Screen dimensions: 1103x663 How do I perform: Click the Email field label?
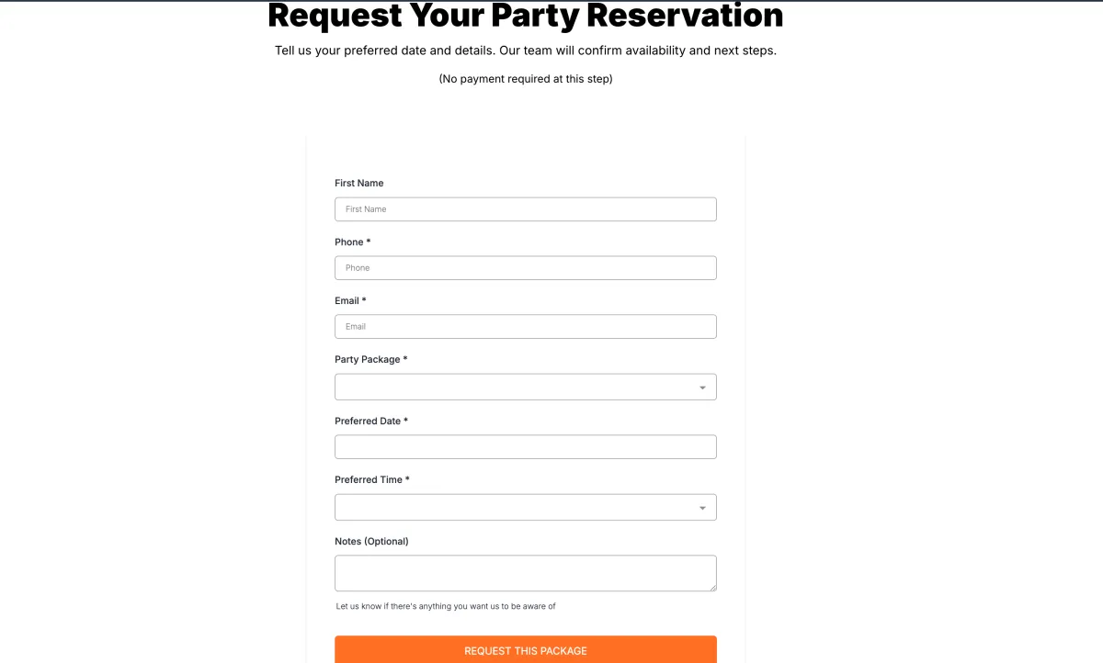click(347, 301)
